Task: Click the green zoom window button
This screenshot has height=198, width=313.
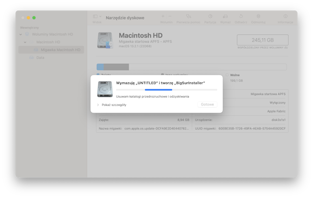Action: (x=34, y=18)
